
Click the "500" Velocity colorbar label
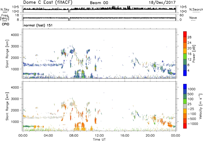(x=191, y=94)
